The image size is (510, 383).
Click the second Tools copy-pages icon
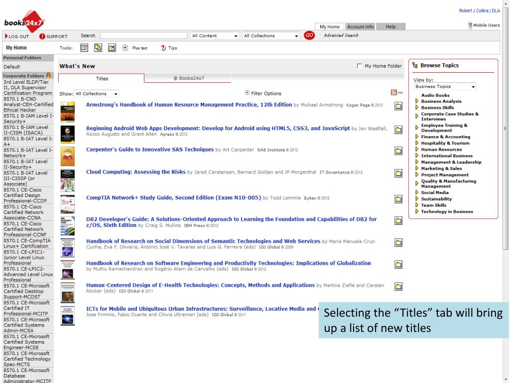98,48
